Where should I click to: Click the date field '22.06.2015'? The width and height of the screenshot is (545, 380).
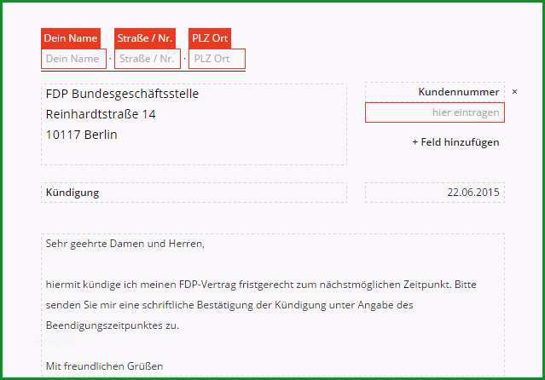pyautogui.click(x=435, y=193)
